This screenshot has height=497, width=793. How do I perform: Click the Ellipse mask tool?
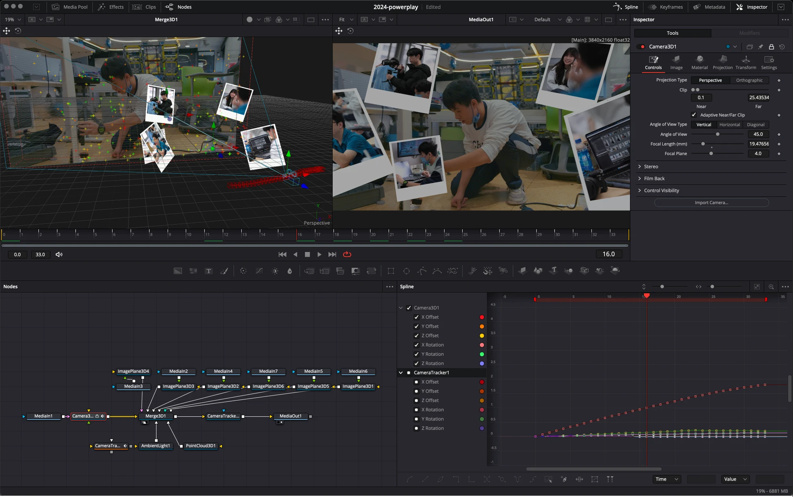[406, 271]
